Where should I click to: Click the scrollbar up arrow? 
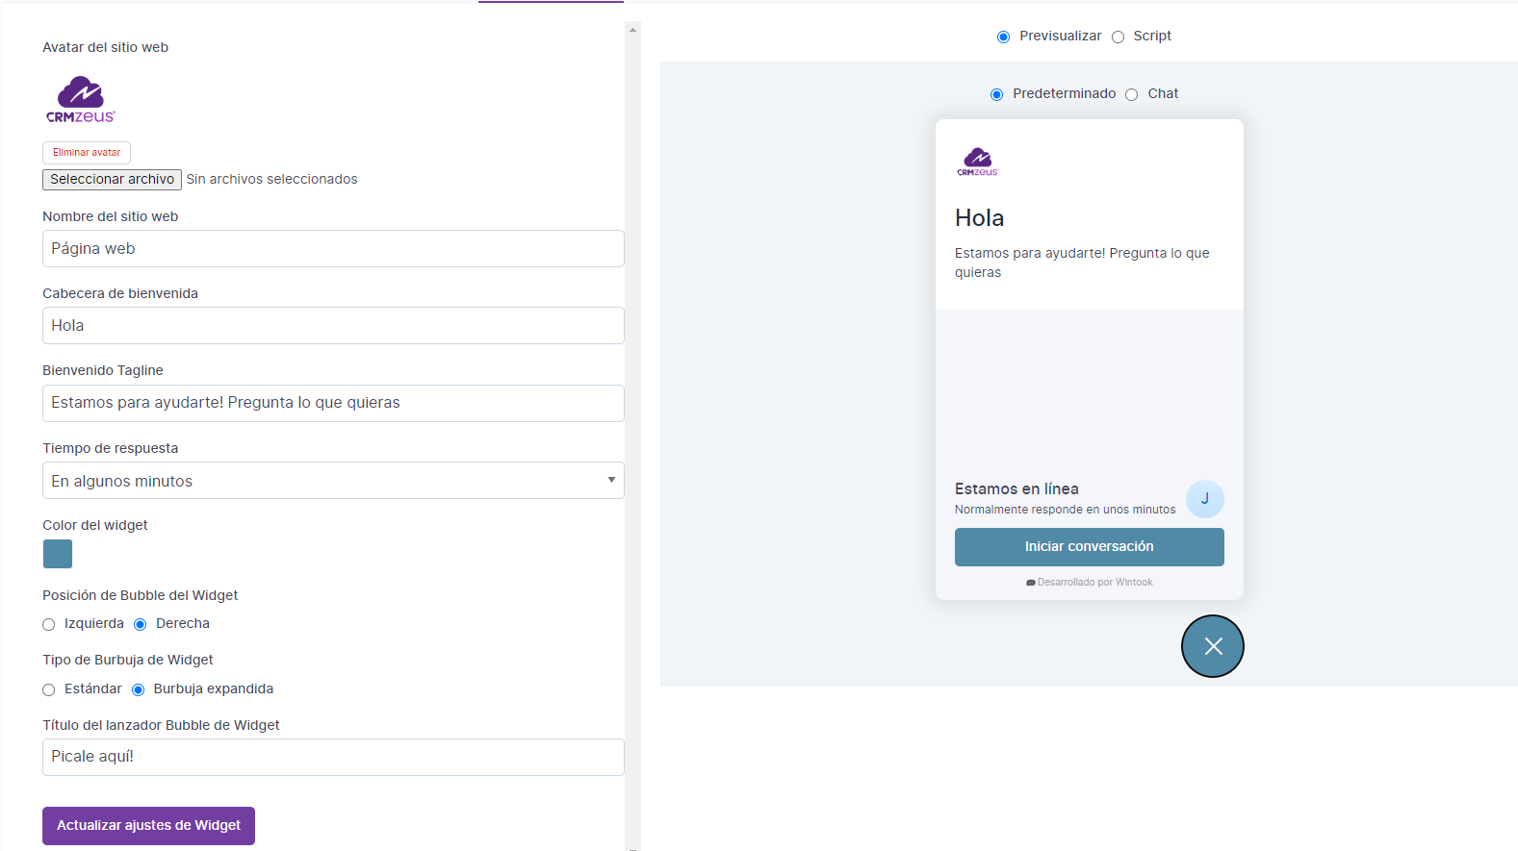point(632,30)
